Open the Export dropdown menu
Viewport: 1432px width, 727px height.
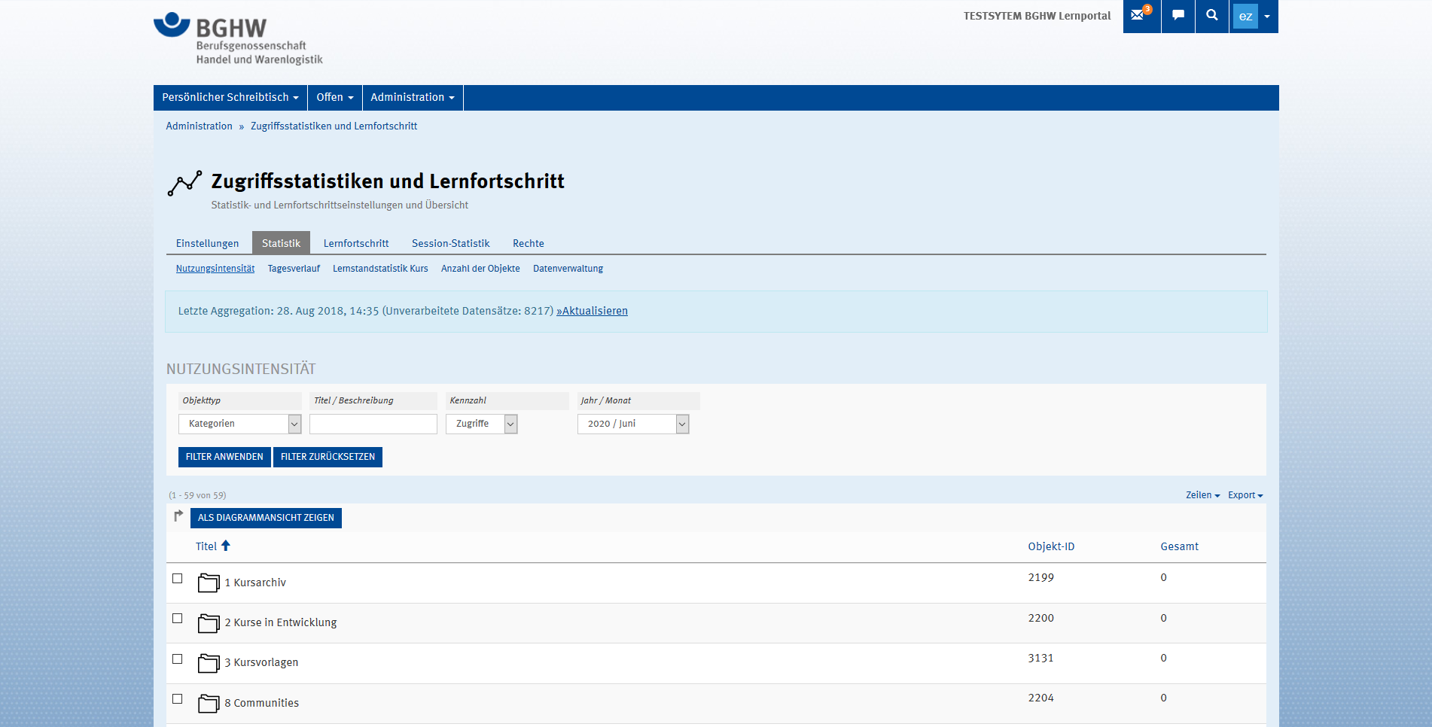[1245, 495]
